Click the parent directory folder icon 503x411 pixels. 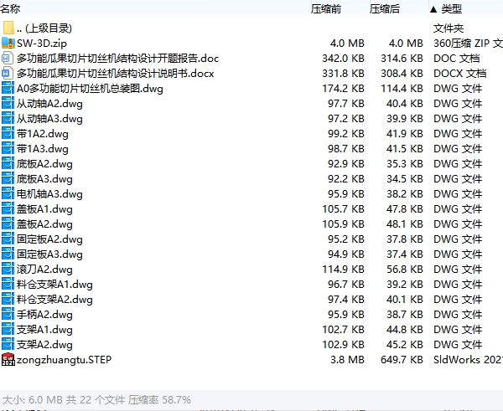8,28
